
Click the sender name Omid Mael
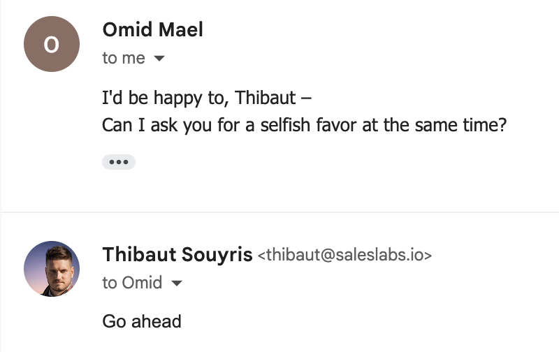click(x=152, y=29)
